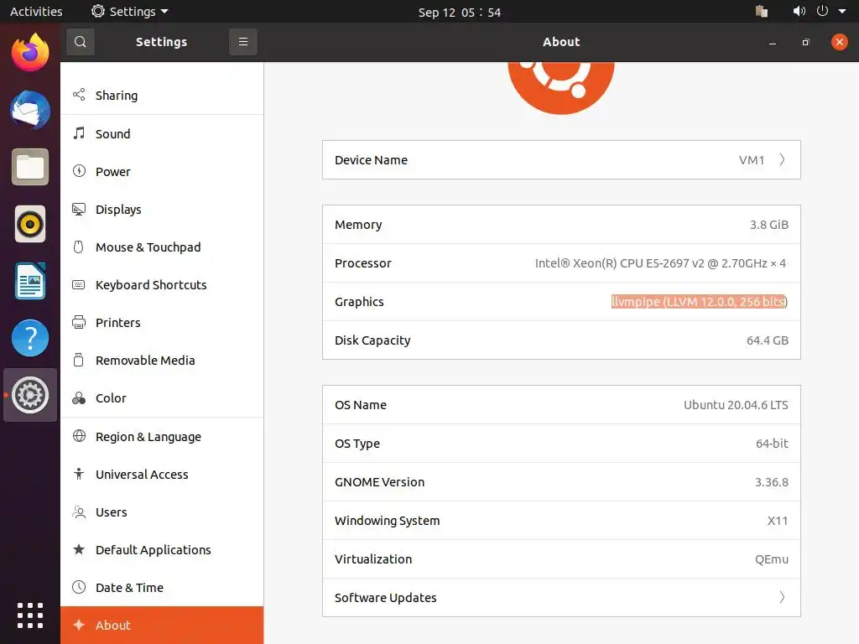Click the volume icon in top bar
This screenshot has height=644, width=859.
(x=799, y=11)
